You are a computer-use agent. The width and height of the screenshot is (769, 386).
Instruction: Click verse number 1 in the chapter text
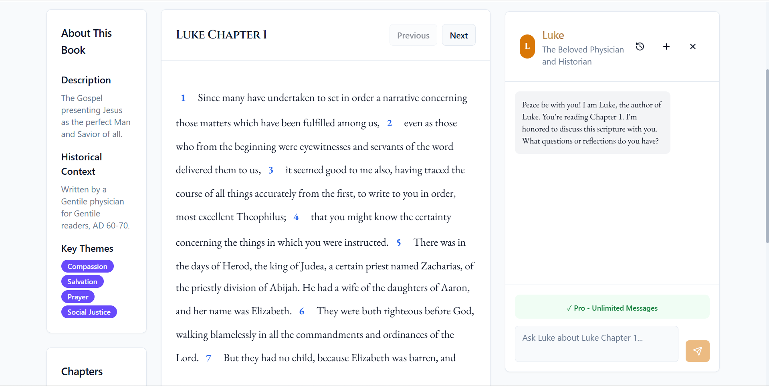[x=184, y=98]
